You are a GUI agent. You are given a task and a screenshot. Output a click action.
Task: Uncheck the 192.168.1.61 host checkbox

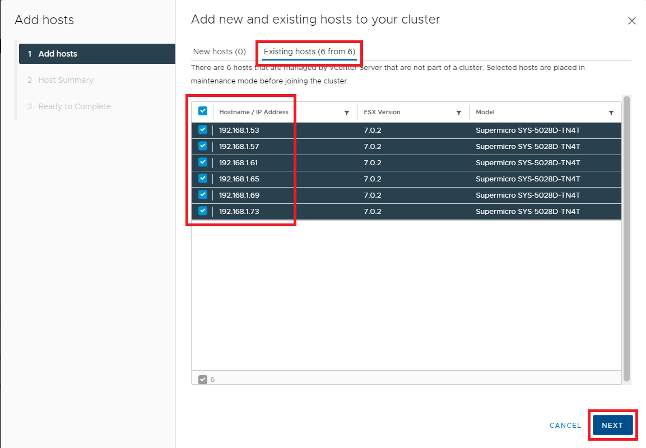[203, 162]
